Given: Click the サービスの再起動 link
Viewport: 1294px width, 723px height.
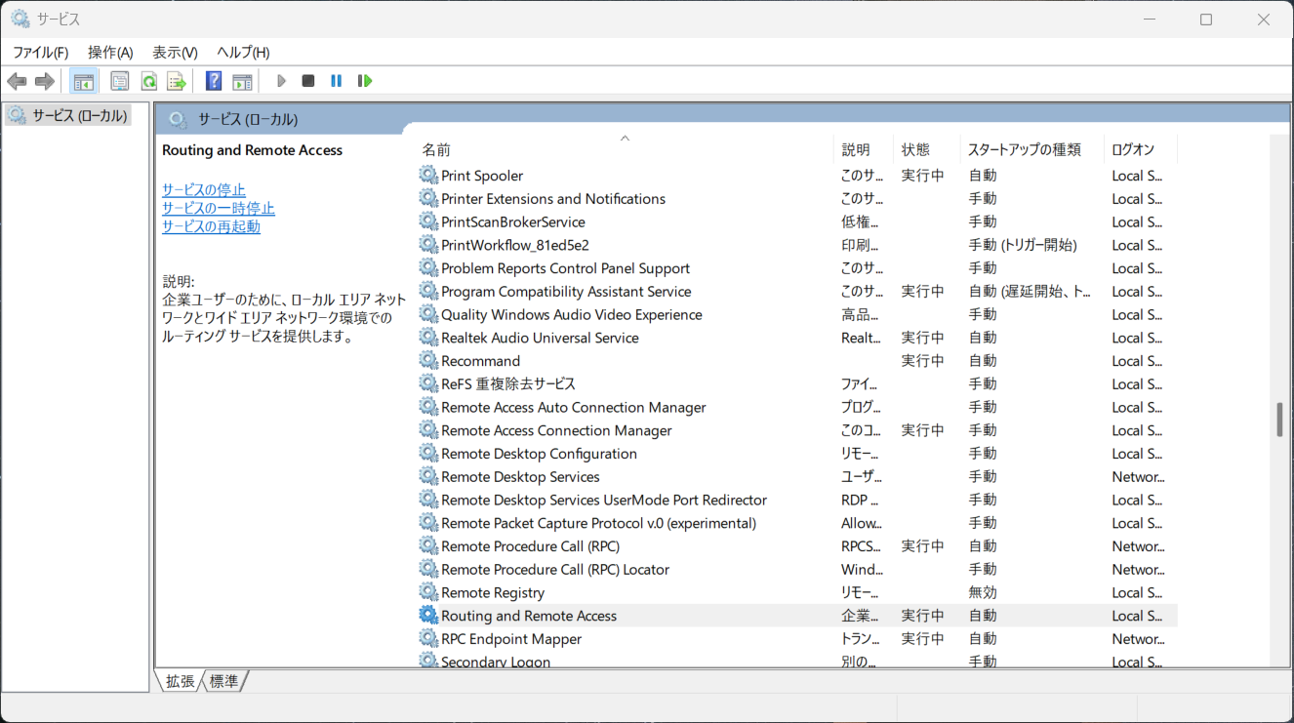Looking at the screenshot, I should (211, 227).
